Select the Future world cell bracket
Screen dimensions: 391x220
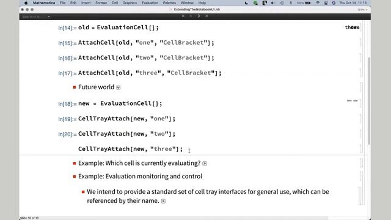tap(361, 87)
